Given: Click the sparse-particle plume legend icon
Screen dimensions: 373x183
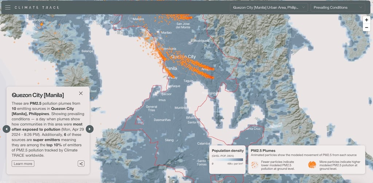Looking at the screenshot, I should pos(255,165).
